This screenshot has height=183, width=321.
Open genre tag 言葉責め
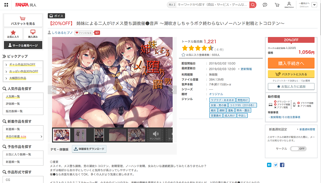point(216,116)
